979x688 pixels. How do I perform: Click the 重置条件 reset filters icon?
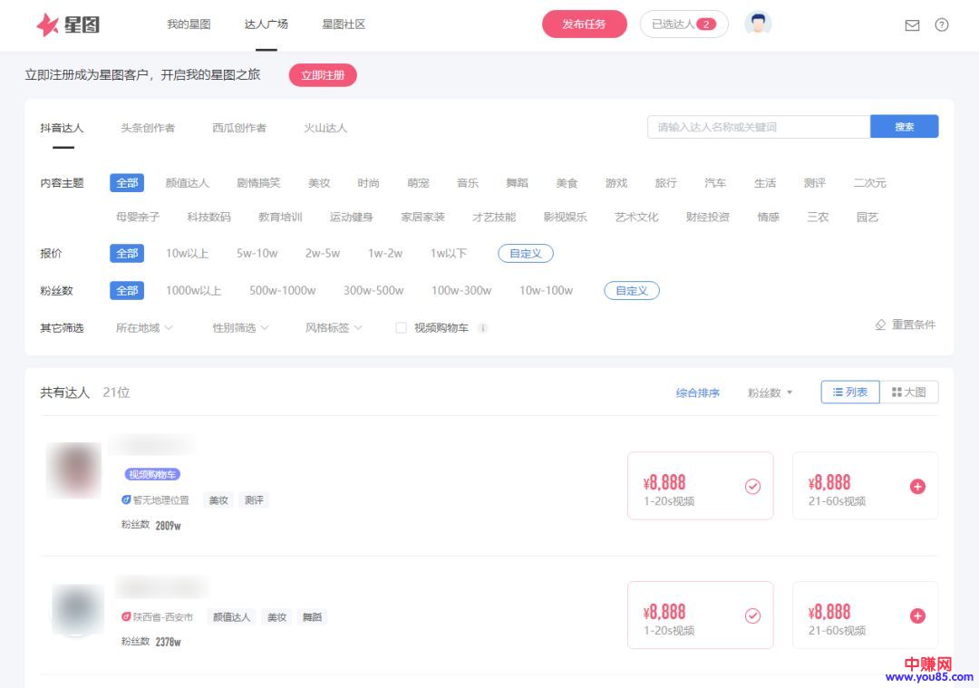click(x=880, y=325)
